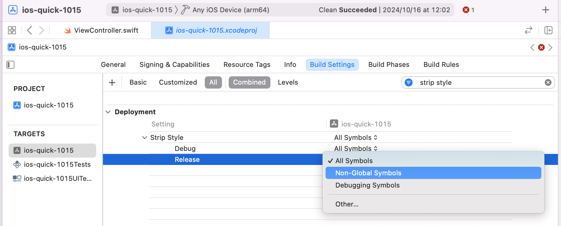Click the add editor split icon

click(548, 30)
